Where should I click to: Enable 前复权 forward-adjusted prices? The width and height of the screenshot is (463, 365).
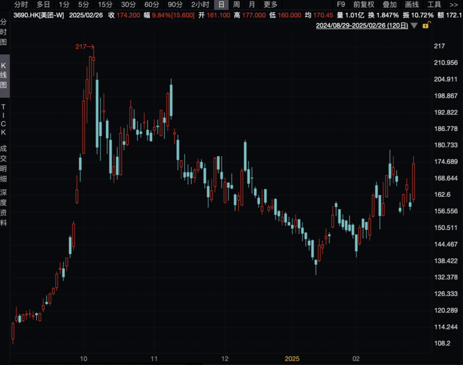tap(364, 5)
